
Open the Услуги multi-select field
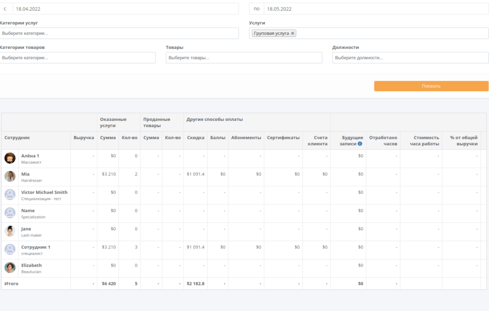coord(369,33)
